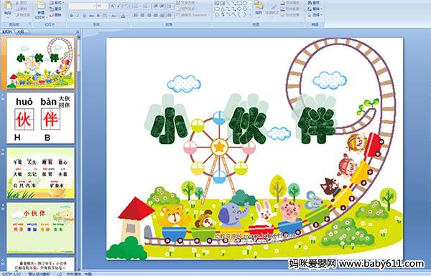
Task: Click the Increase Font Size icon
Action: pyautogui.click(x=113, y=6)
